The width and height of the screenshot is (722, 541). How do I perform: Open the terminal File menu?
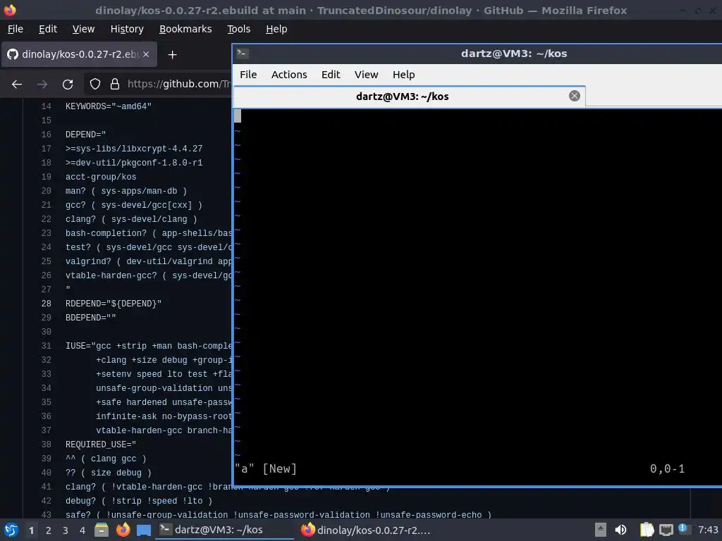[x=248, y=75]
